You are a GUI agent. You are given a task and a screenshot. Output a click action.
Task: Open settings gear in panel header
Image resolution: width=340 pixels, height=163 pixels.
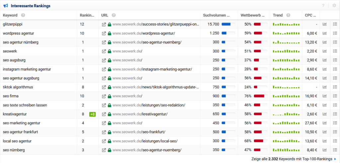coord(334,6)
